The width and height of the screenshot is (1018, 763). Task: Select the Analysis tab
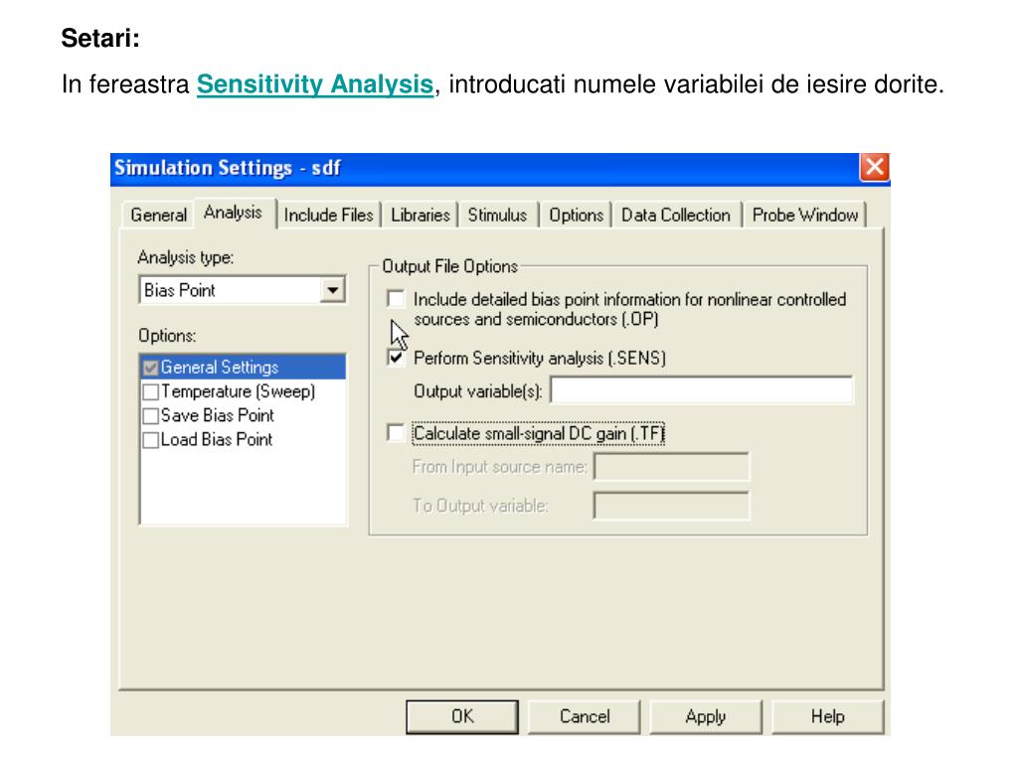click(x=233, y=213)
